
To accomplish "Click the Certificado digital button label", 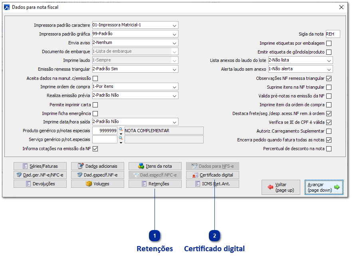I will pyautogui.click(x=216, y=175).
